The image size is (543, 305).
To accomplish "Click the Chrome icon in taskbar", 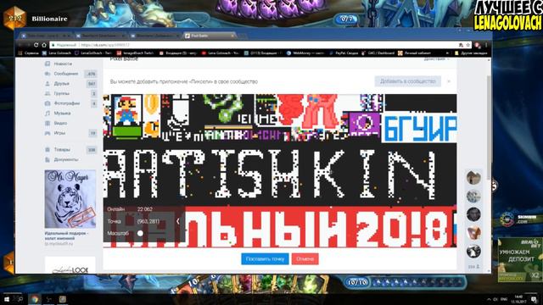I will (x=35, y=299).
